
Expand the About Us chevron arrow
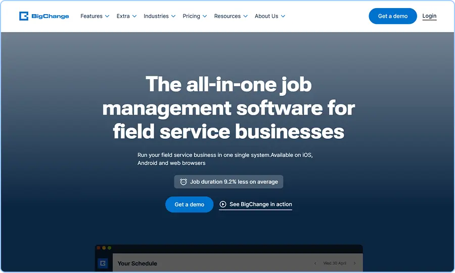[x=283, y=16]
